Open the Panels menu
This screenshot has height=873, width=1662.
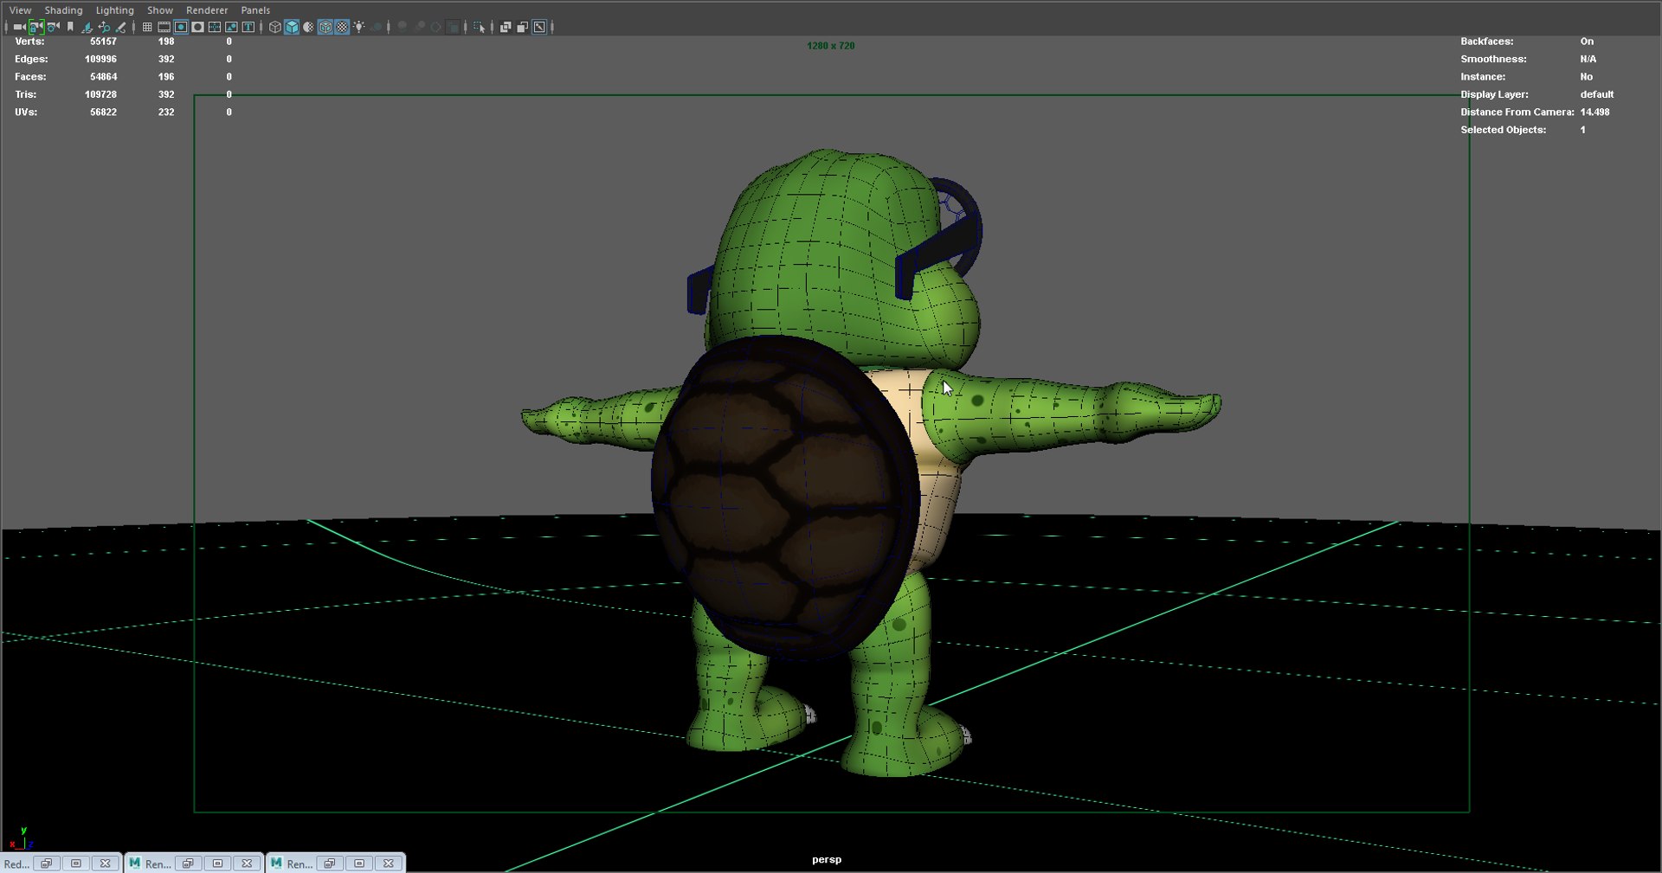(255, 10)
